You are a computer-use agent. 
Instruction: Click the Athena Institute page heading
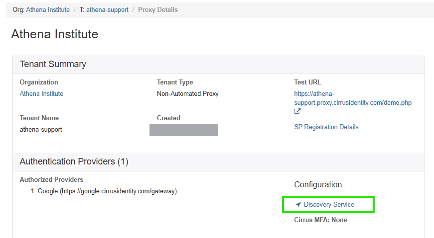coord(55,34)
